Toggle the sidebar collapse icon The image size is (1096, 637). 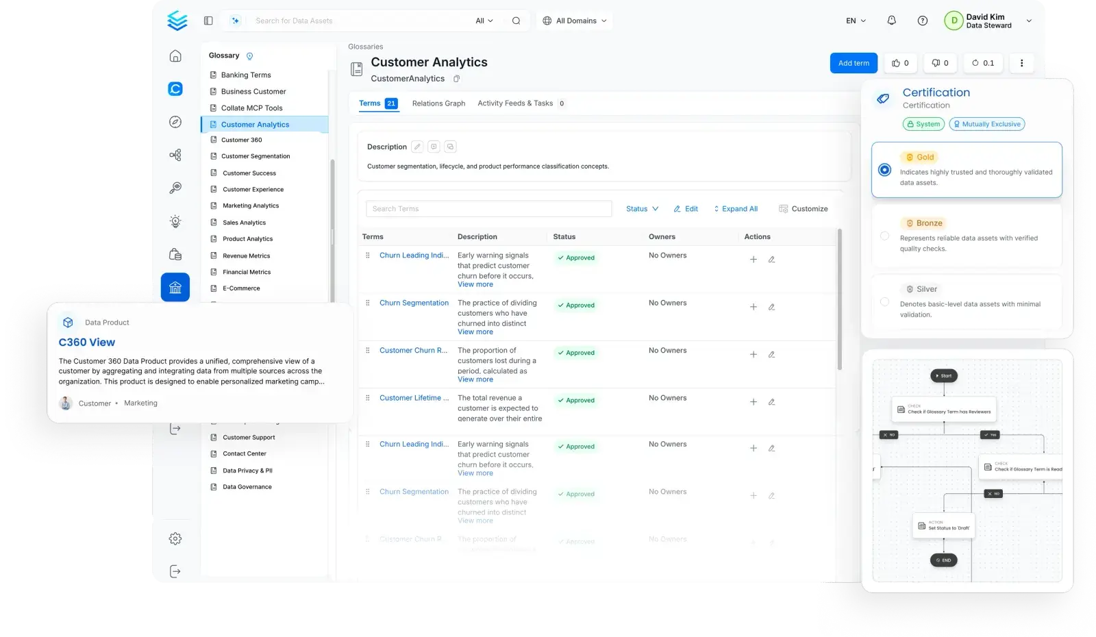click(x=208, y=21)
